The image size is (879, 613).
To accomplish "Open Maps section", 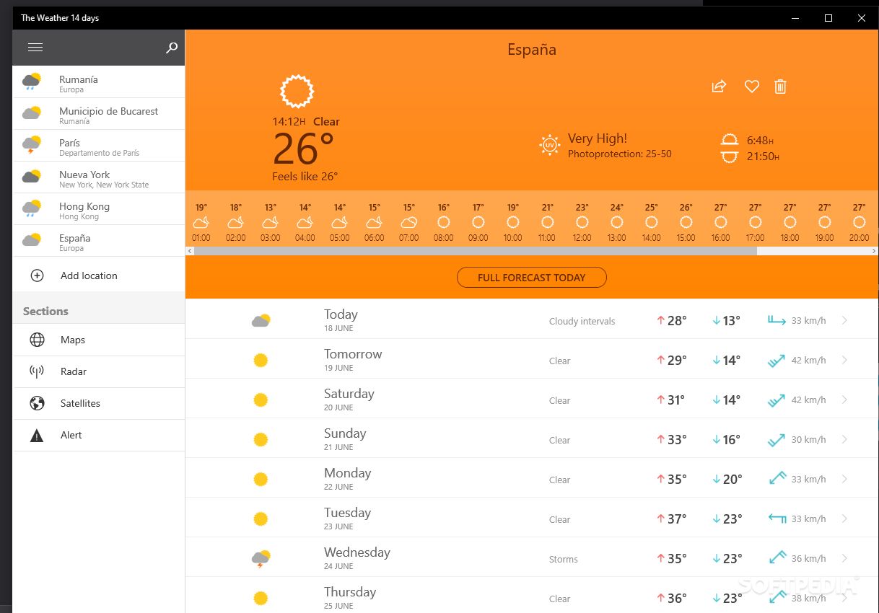I will pyautogui.click(x=99, y=340).
